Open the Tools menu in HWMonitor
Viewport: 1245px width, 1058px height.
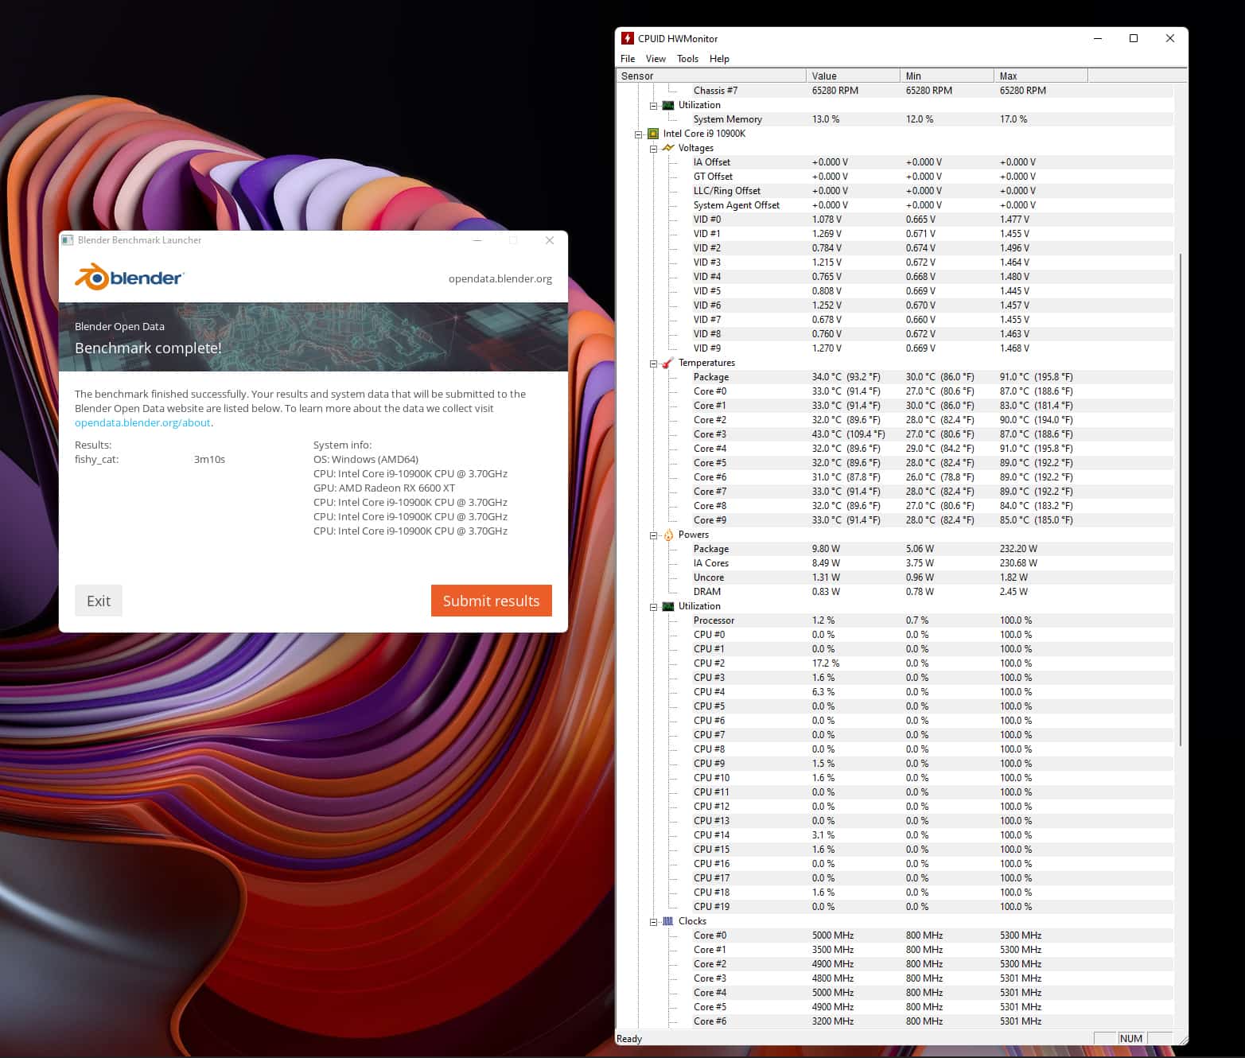point(687,59)
